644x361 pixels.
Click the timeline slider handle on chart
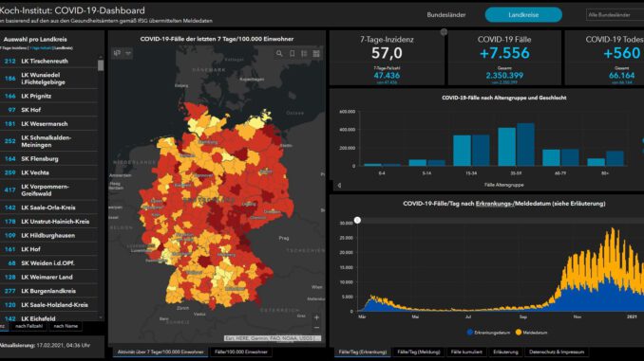coord(357,221)
